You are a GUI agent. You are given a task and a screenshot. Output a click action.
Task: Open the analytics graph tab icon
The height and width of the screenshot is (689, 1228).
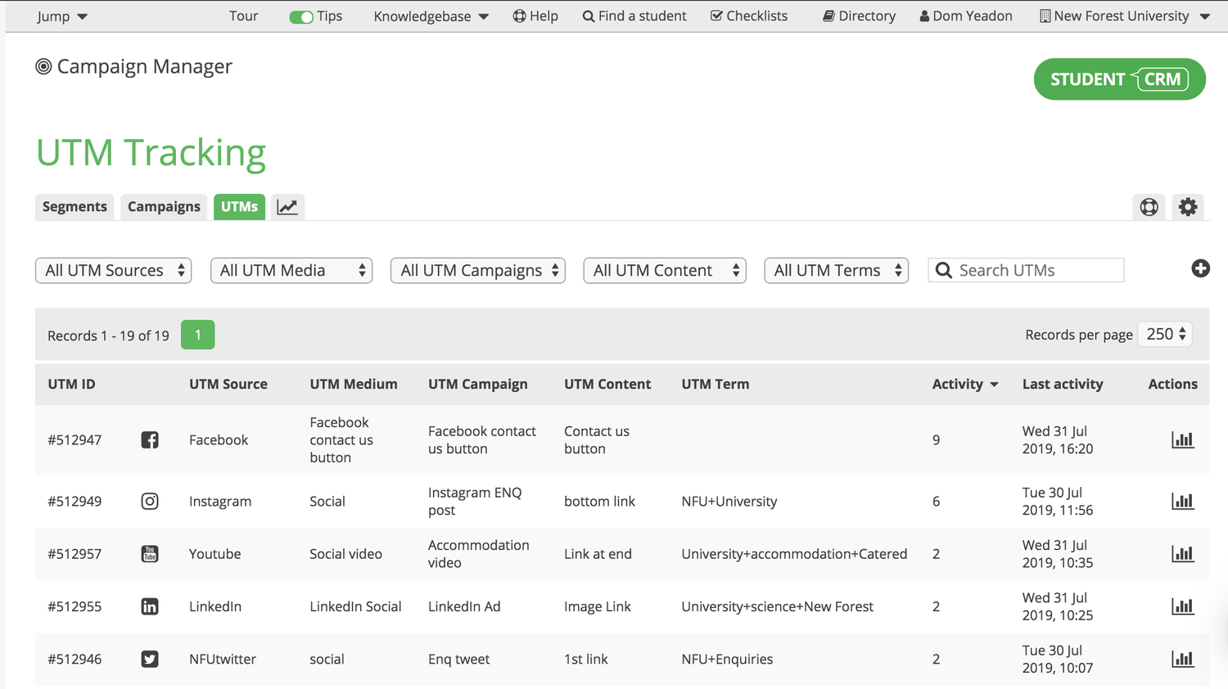pyautogui.click(x=287, y=207)
